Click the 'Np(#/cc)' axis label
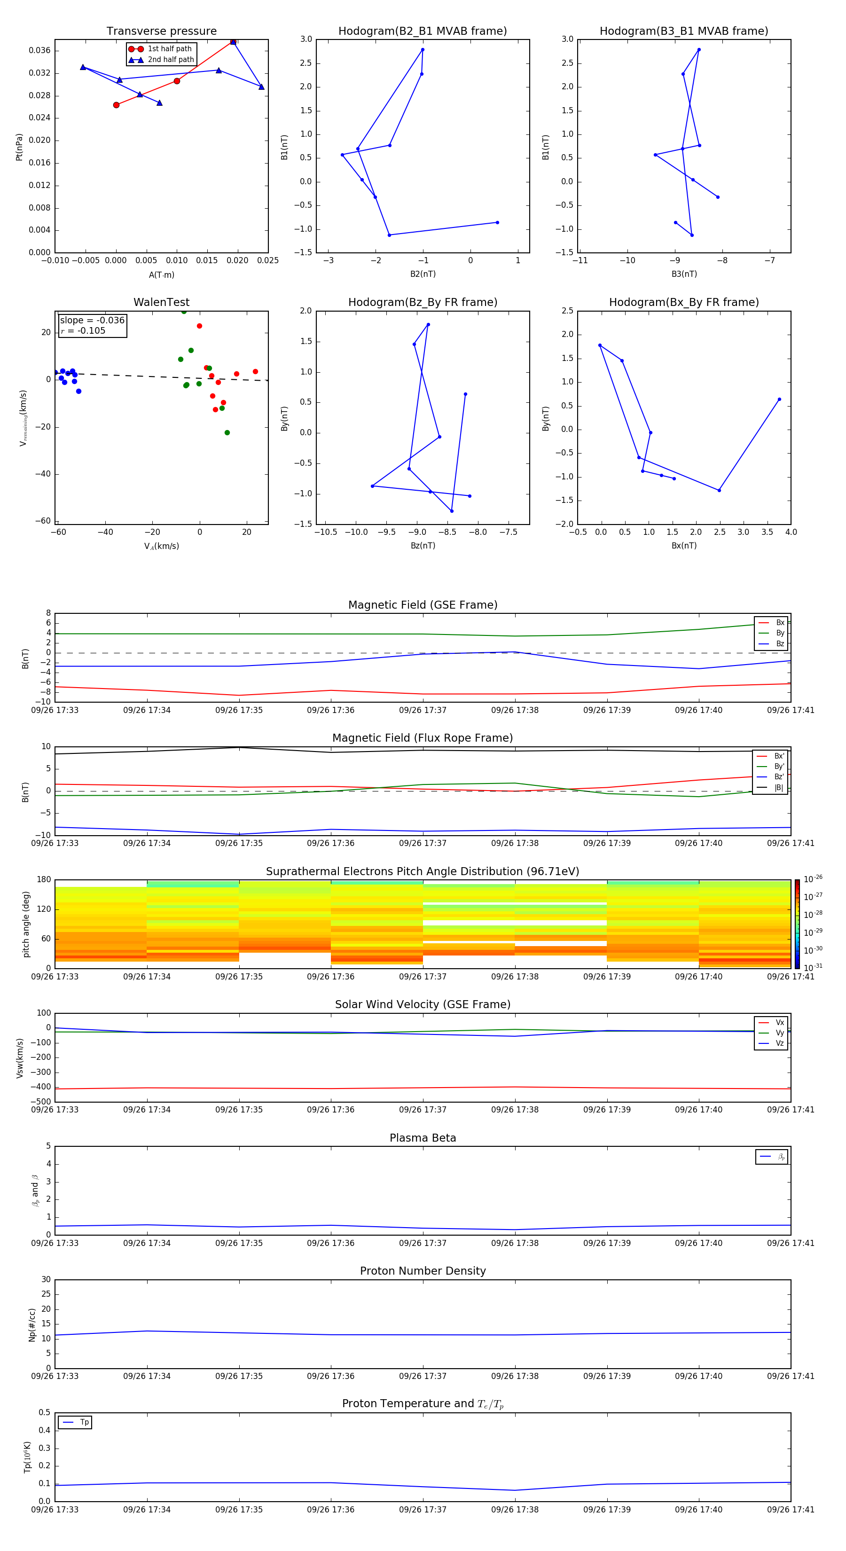846x1551 pixels. pos(32,1324)
